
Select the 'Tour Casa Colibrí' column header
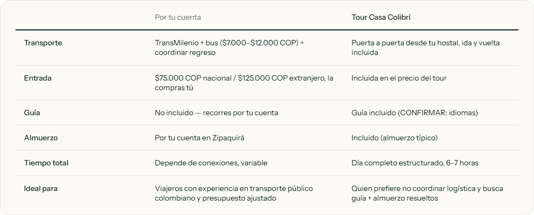[381, 18]
